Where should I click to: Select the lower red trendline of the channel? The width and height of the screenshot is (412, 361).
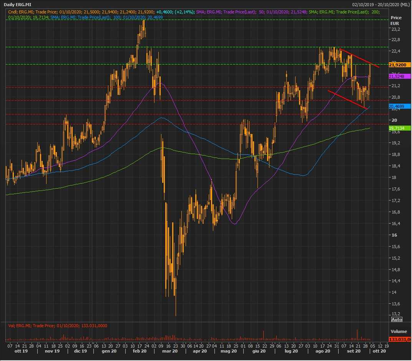[347, 99]
